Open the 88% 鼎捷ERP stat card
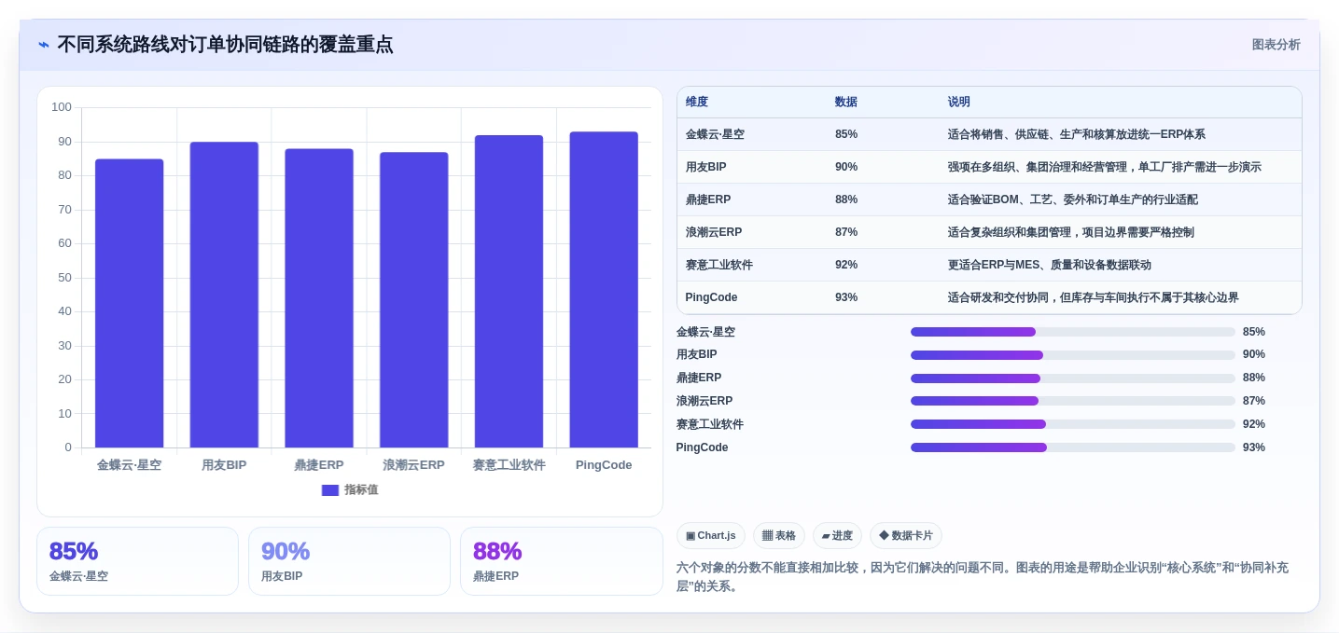Viewport: 1339px width, 633px height. click(561, 561)
